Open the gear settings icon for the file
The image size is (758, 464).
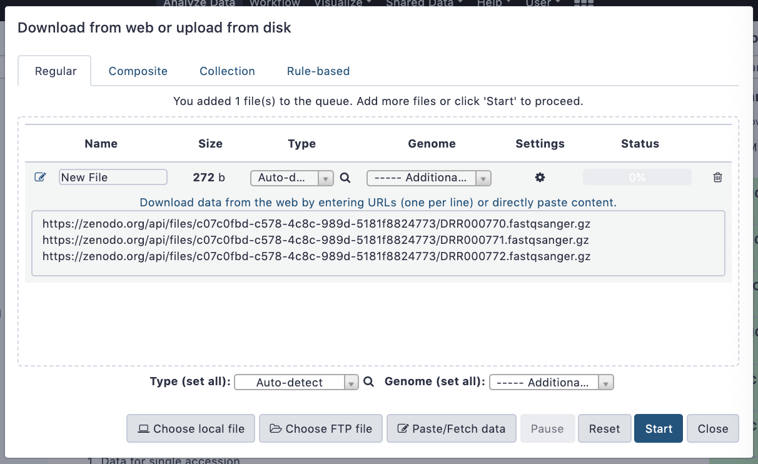(x=540, y=178)
